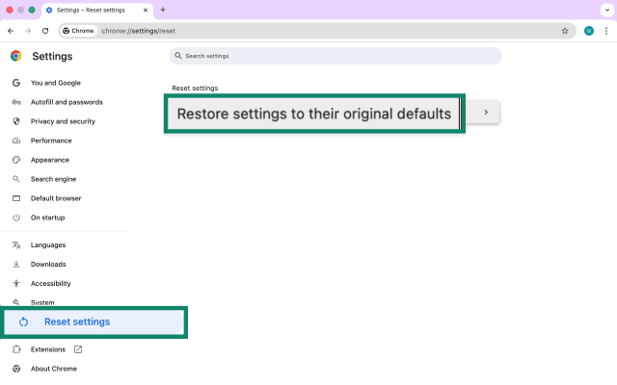The image size is (617, 385).
Task: Click the Accessibility person icon
Action: 16,283
